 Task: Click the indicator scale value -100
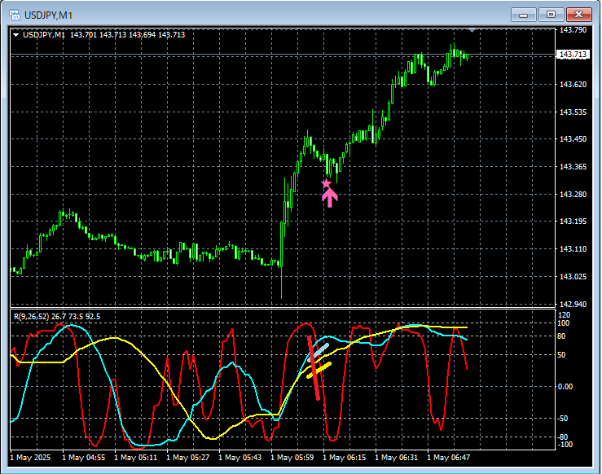(x=565, y=445)
